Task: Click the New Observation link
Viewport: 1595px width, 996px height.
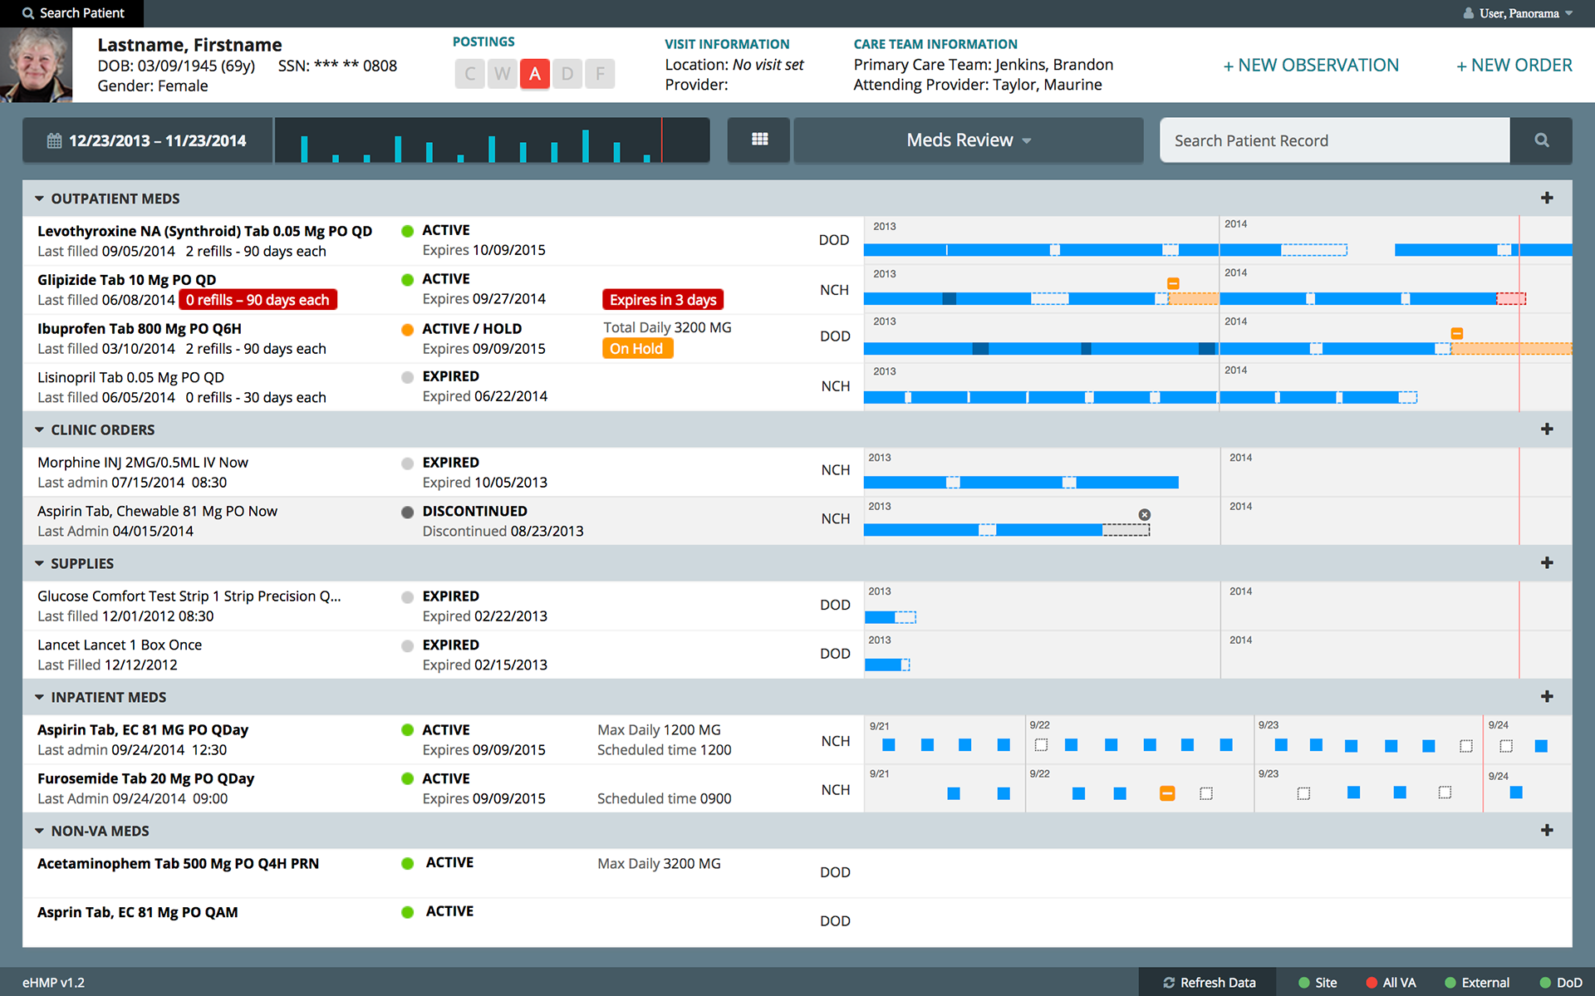Action: 1311,65
